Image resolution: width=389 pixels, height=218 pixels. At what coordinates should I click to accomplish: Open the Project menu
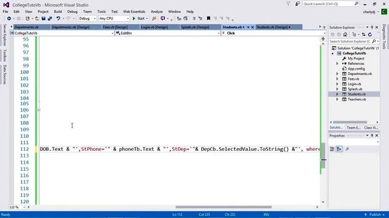pos(43,12)
